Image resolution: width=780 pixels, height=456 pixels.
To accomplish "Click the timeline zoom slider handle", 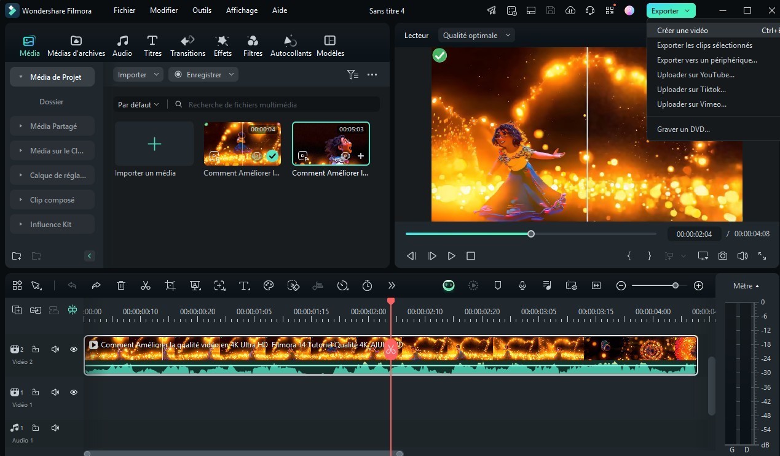I will 676,285.
